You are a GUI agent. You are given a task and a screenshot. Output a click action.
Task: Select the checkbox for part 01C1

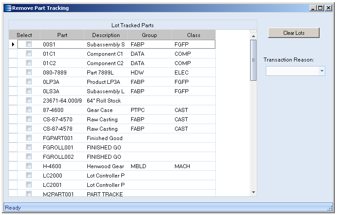click(x=29, y=54)
